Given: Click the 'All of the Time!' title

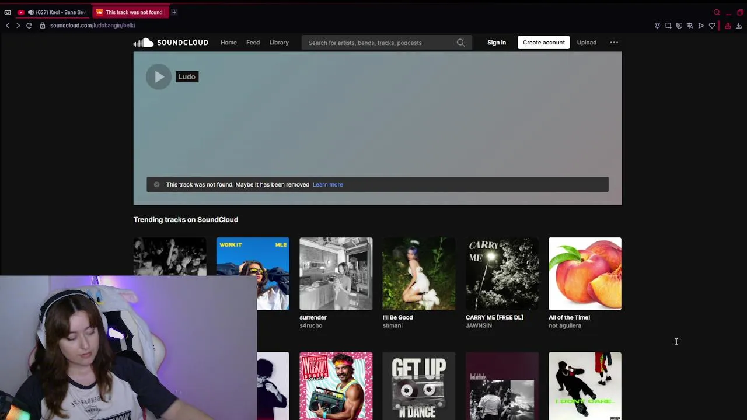Looking at the screenshot, I should [569, 317].
